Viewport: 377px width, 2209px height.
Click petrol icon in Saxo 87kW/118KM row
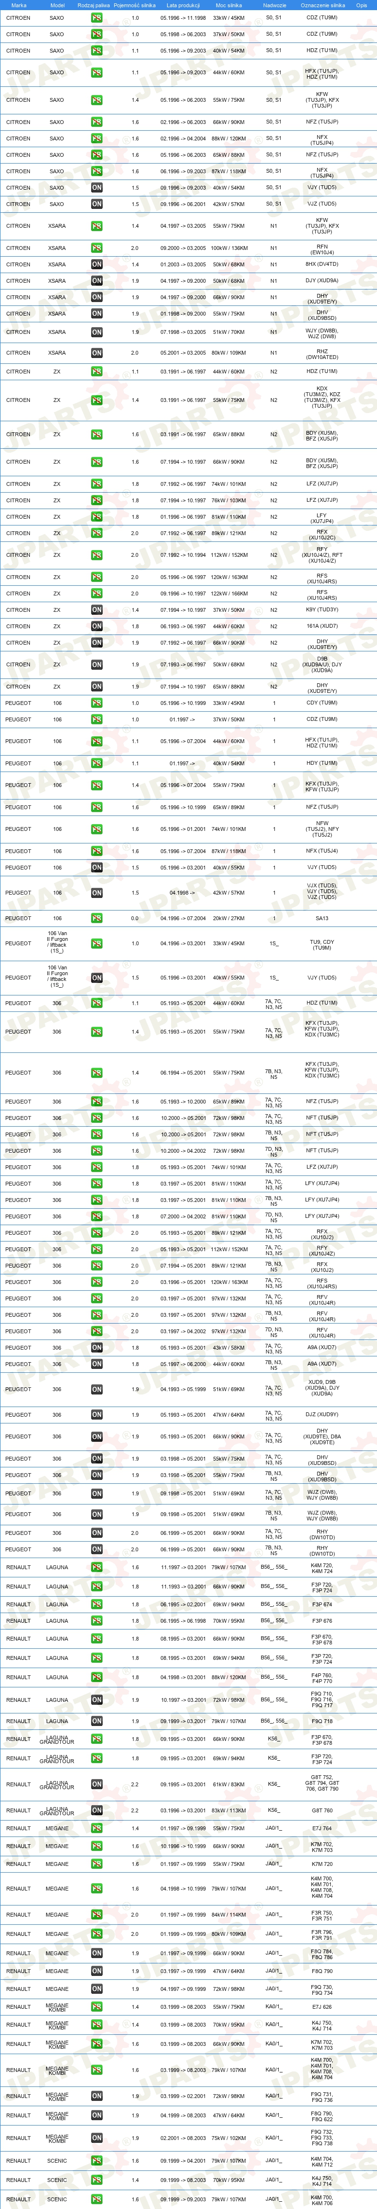[97, 171]
